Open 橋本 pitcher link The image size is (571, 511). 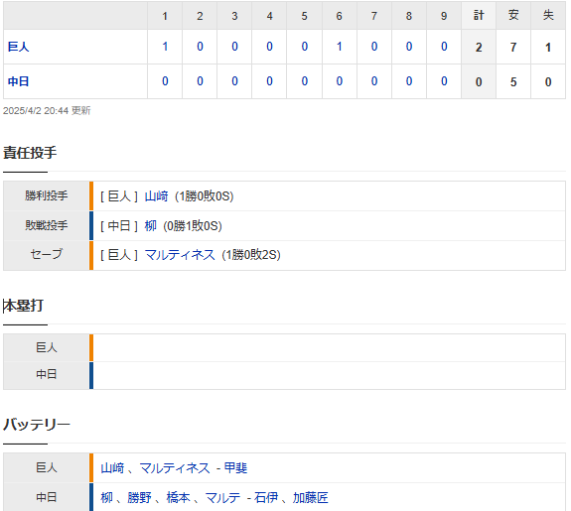click(x=179, y=497)
